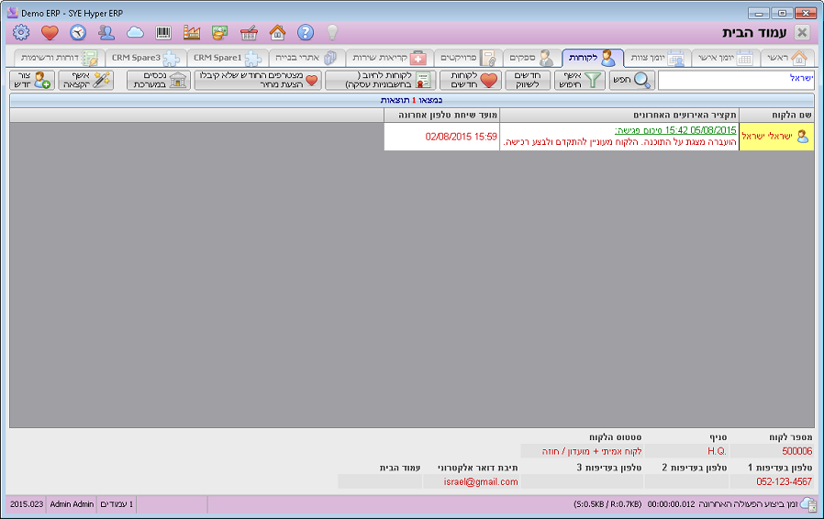Viewport: 824px width, 519px height.
Task: Click תקציר האירועים האחרונים column header
Action: 619,115
